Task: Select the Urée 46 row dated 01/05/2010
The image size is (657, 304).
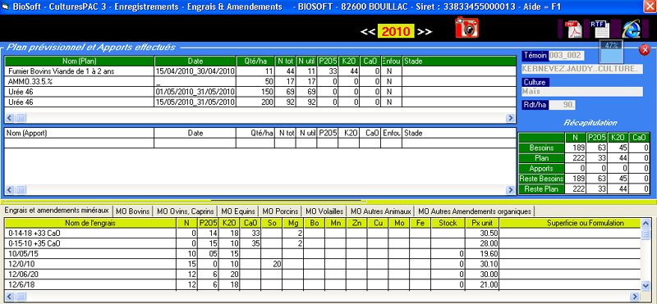Action: (260, 92)
